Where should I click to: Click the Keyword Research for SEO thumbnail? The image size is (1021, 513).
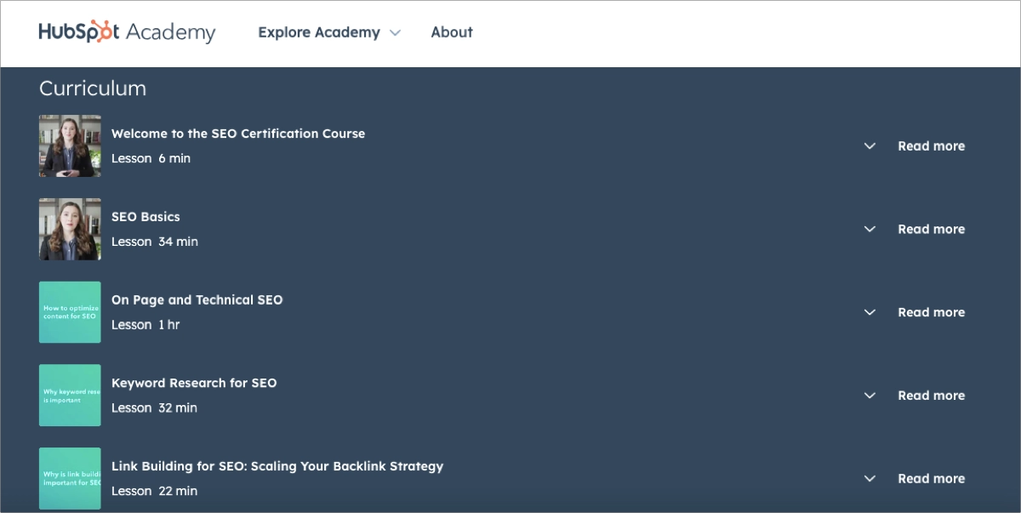[x=69, y=395]
